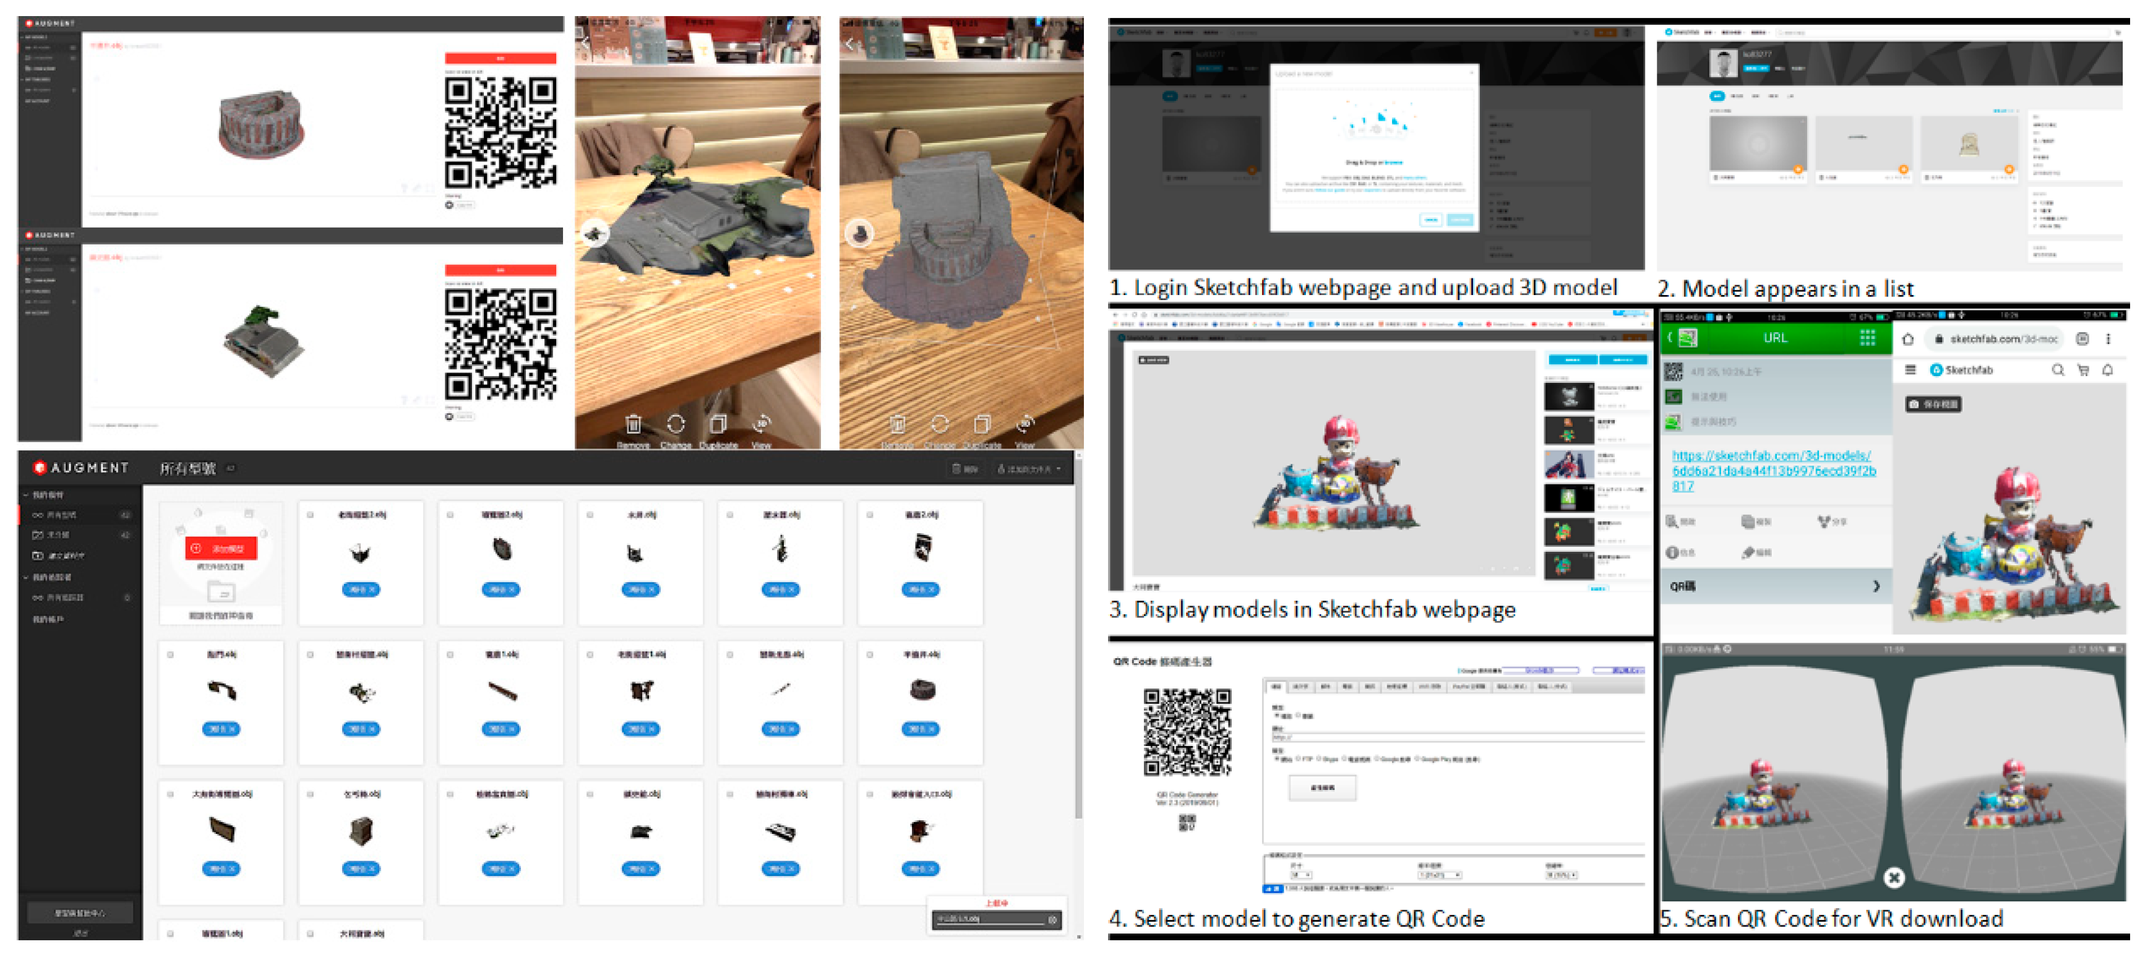The image size is (2153, 965).
Task: Tap 3D View icon in right AR view
Action: (x=1025, y=424)
